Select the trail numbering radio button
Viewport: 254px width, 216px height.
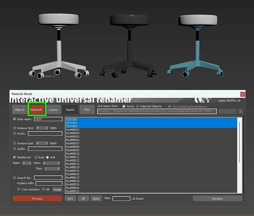[47, 157]
